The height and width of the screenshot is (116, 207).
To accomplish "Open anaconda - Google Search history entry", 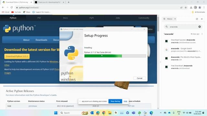I will pyautogui.click(x=183, y=50).
